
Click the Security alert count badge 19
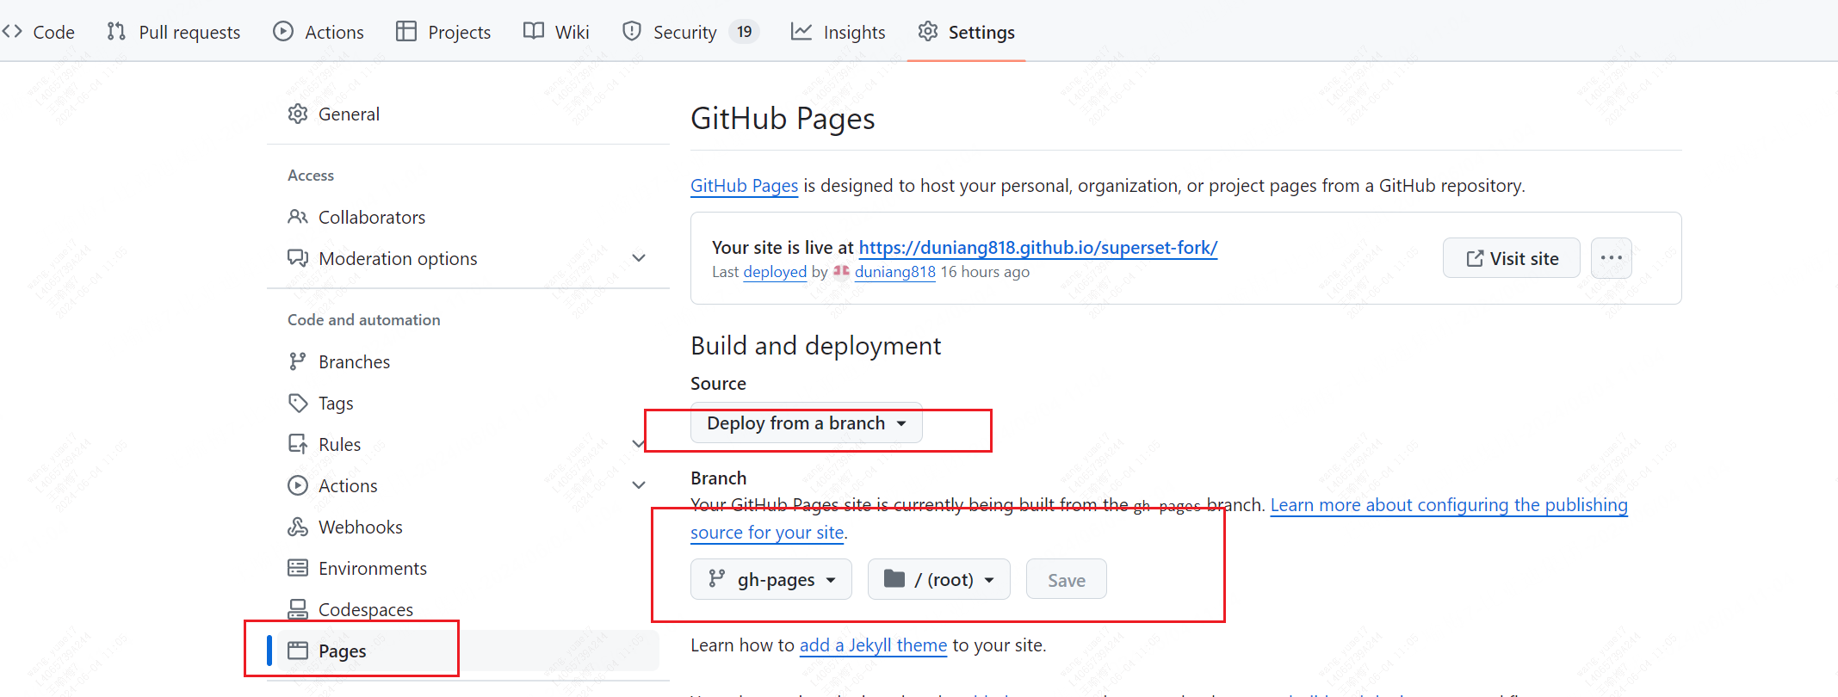pos(745,32)
